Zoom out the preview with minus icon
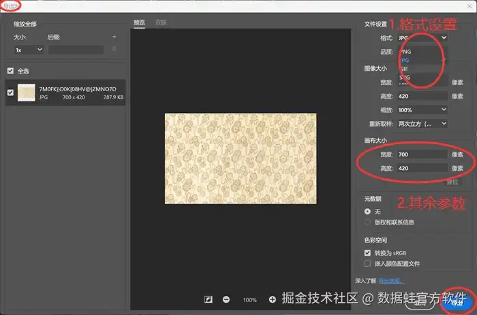The image size is (477, 315). tap(226, 299)
